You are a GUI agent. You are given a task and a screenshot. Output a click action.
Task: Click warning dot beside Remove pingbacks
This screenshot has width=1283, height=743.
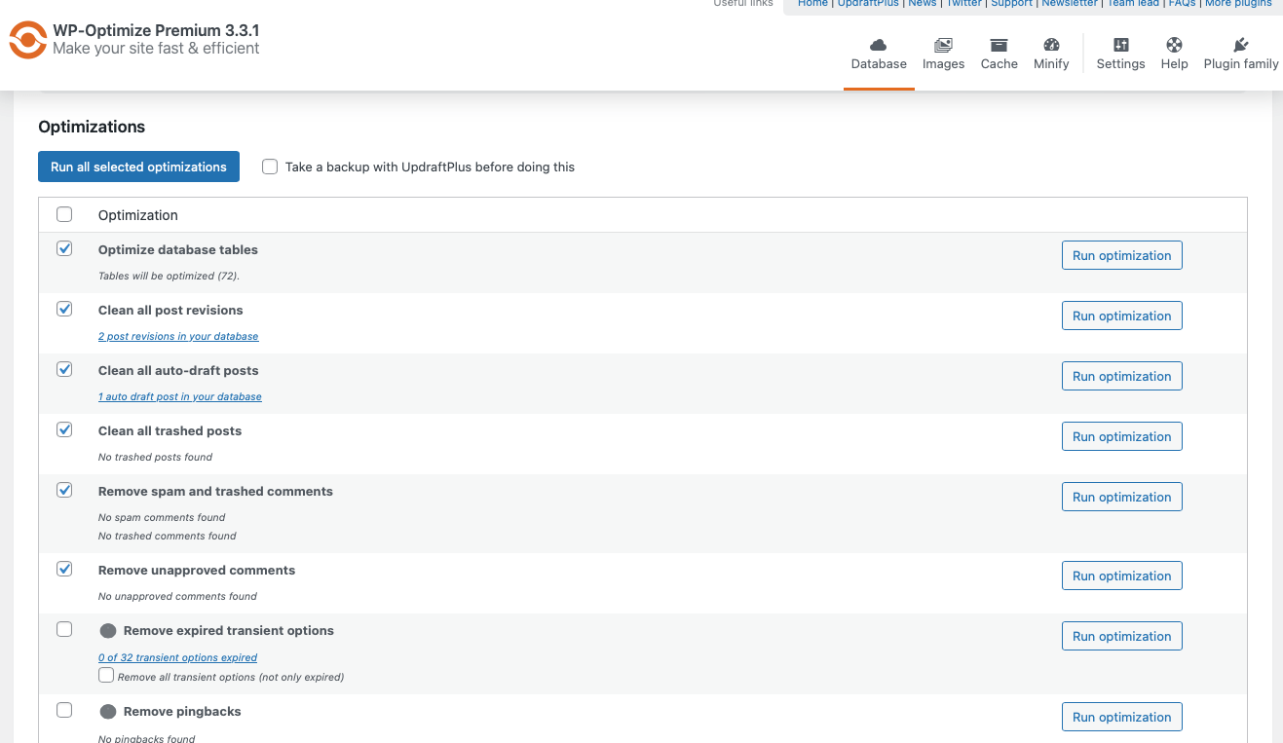pos(108,712)
